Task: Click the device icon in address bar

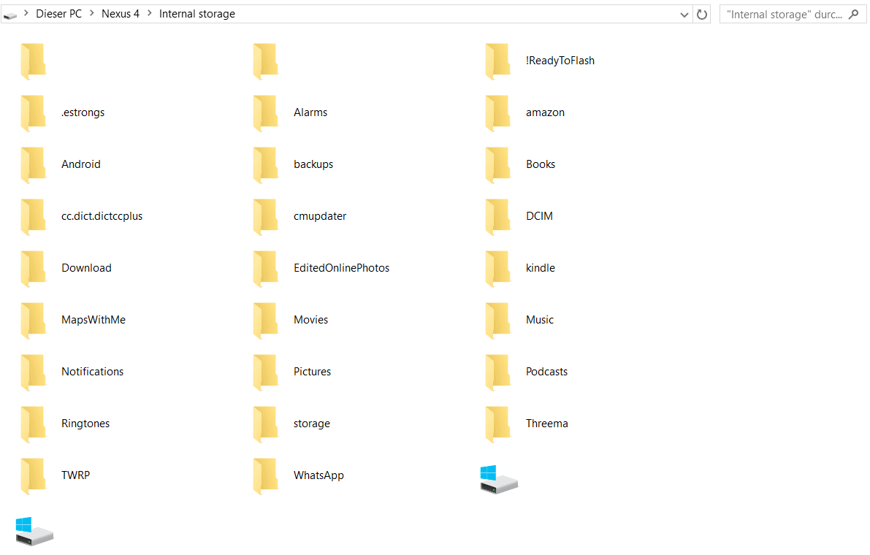Action: click(10, 15)
